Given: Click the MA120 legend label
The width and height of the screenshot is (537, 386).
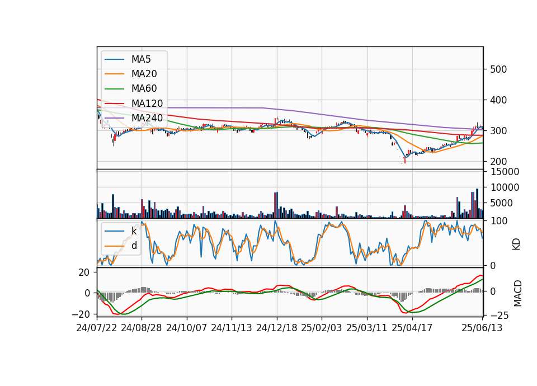Looking at the screenshot, I should coord(147,103).
